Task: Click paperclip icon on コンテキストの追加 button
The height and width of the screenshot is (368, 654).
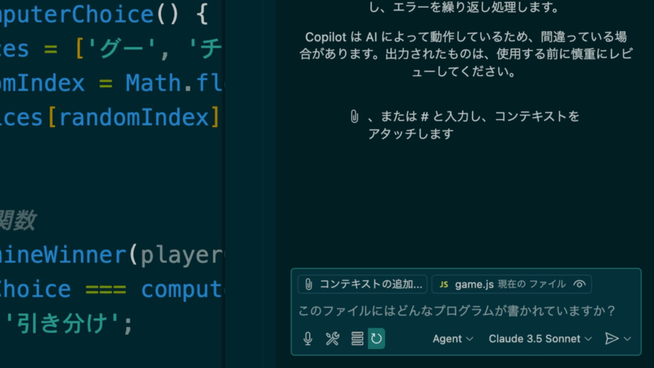Action: pos(308,284)
